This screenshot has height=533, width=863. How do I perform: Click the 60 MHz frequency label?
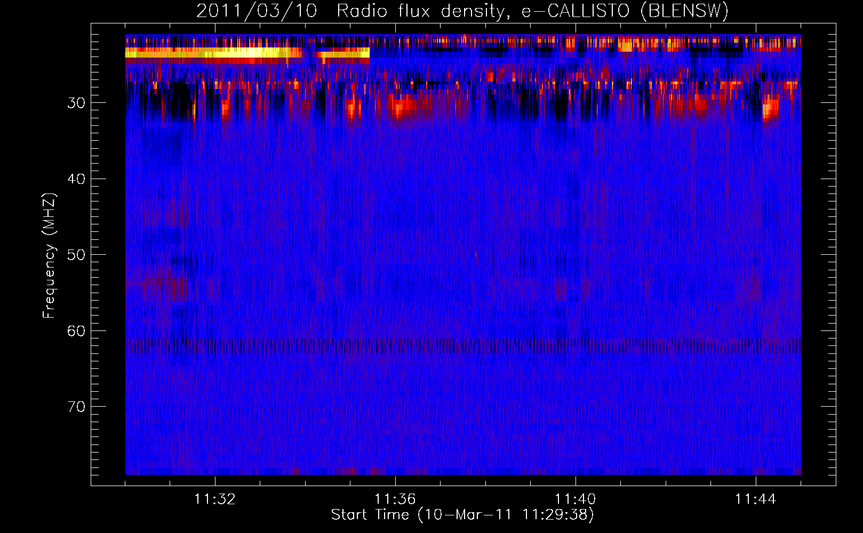tap(76, 331)
